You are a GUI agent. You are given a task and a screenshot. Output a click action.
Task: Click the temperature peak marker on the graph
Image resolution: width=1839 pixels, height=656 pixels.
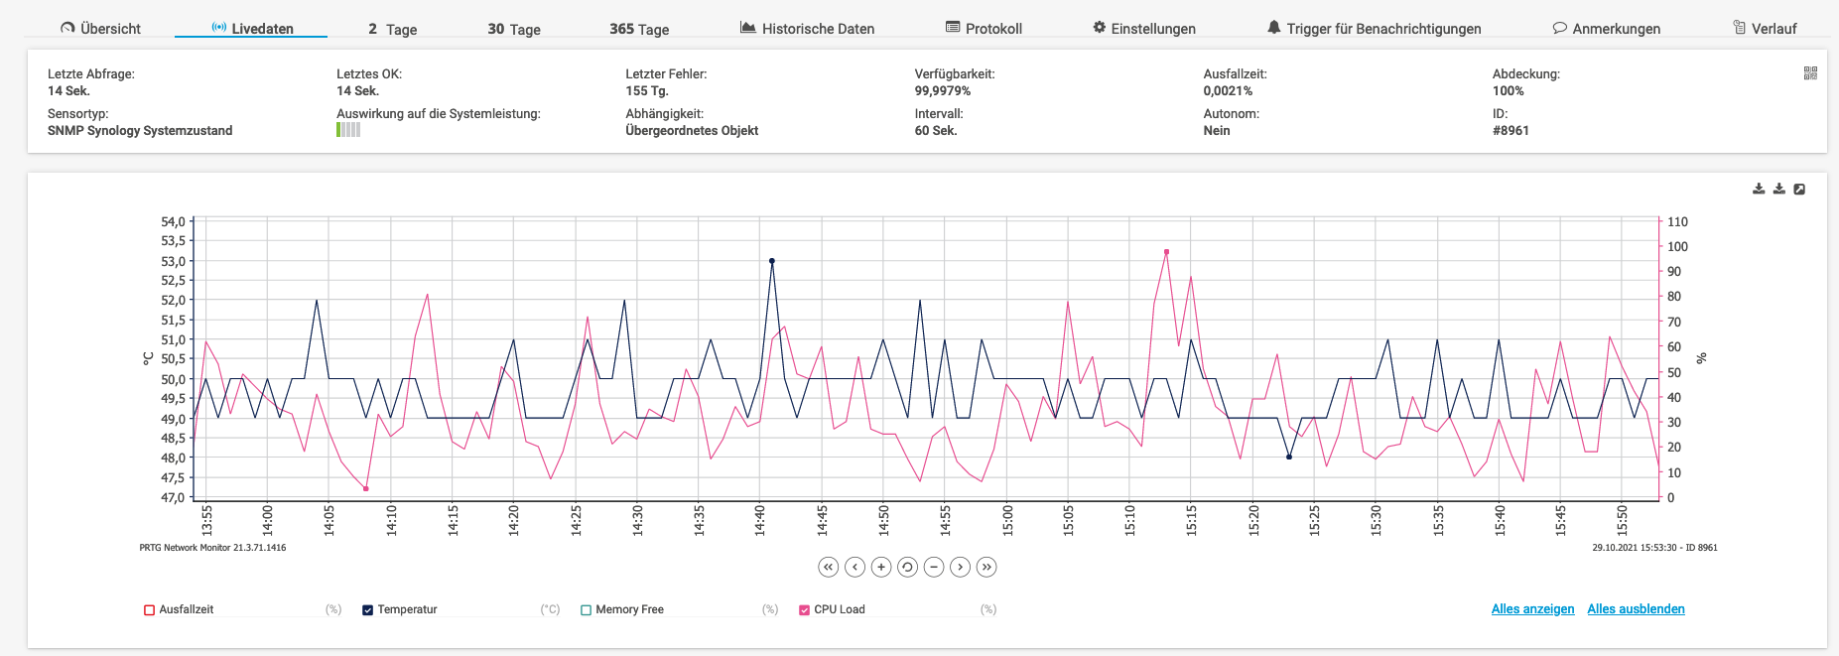pos(772,261)
